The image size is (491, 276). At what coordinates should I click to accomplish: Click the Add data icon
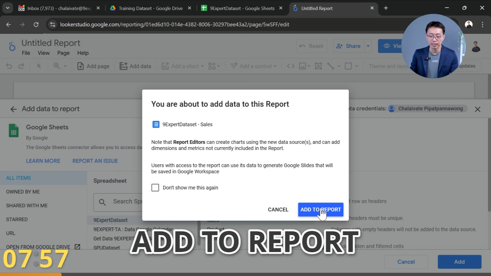point(123,66)
